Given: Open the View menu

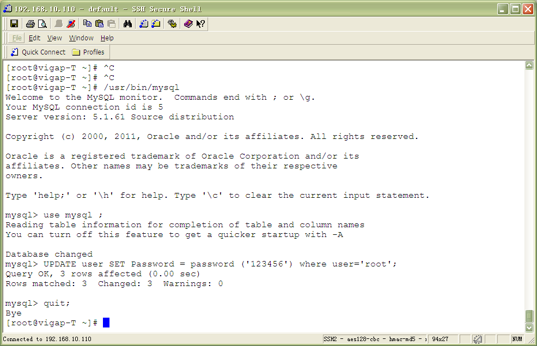Looking at the screenshot, I should click(x=54, y=38).
